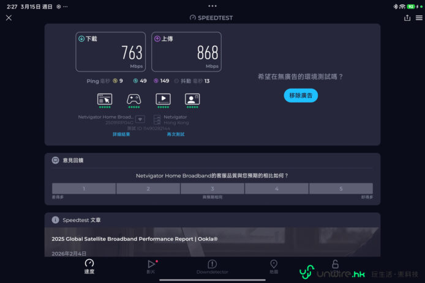Tap the share icon in top bar
This screenshot has width=425, height=283.
tap(407, 18)
